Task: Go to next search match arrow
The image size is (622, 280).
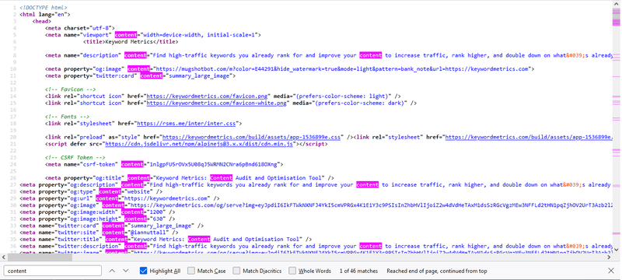Action: 126,271
